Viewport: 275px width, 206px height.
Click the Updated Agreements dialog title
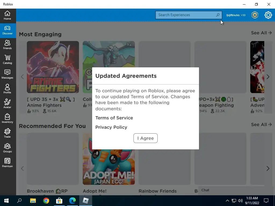tap(126, 76)
